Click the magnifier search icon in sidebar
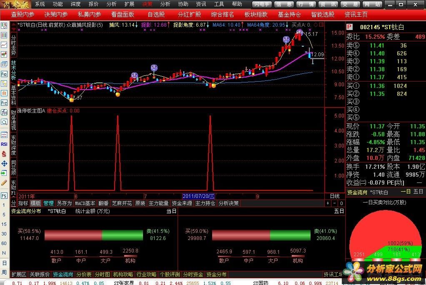The image size is (426, 285). [4, 122]
